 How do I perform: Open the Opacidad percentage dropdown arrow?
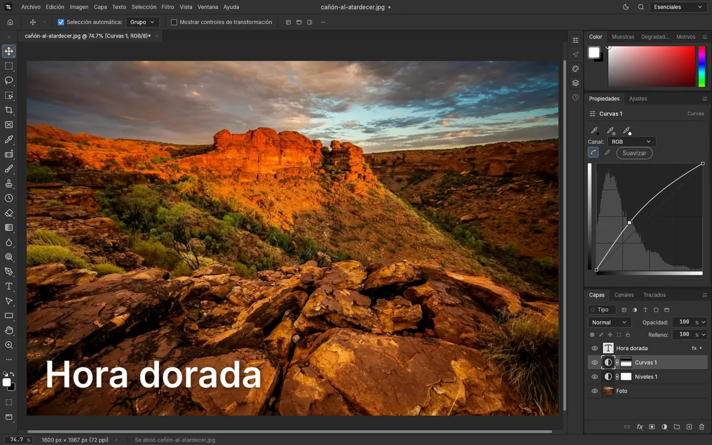704,322
